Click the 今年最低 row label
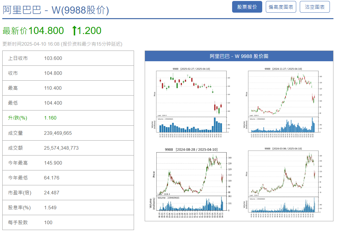Viewport: 337px width, 231px height. coord(18,178)
